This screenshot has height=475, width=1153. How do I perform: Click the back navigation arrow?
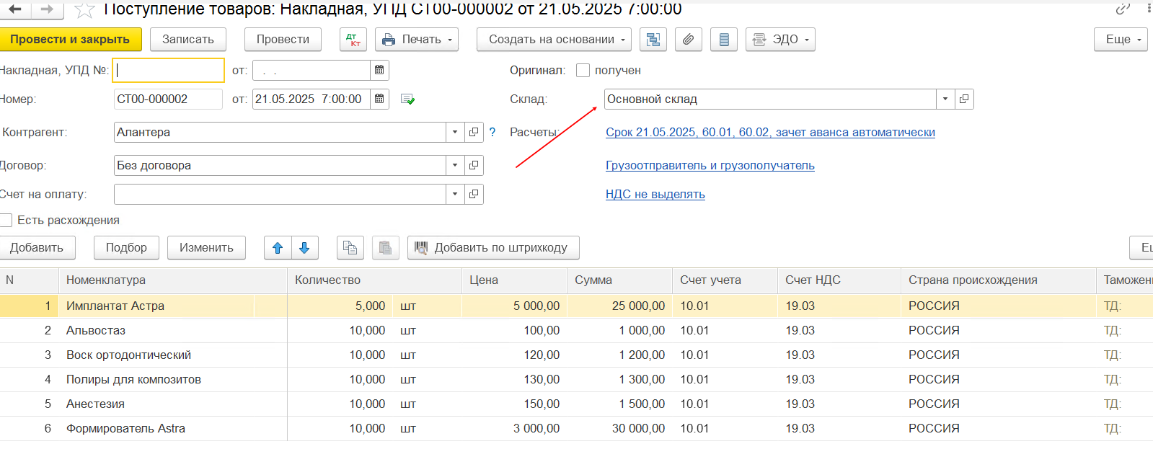coord(14,9)
